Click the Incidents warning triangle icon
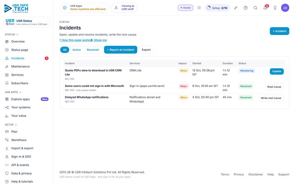Image resolution: width=295 pixels, height=184 pixels. pos(7,58)
